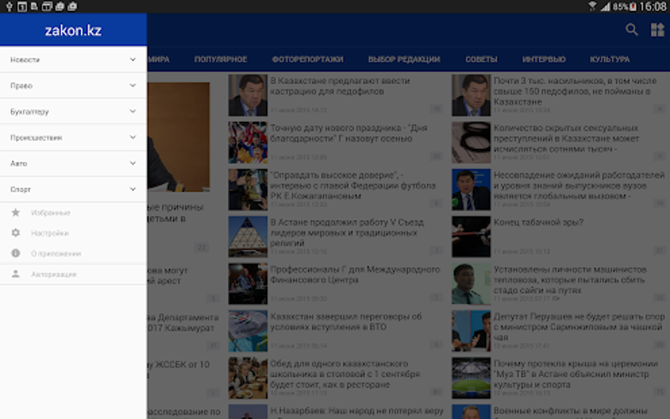Switch to the Культура tab

coord(610,59)
